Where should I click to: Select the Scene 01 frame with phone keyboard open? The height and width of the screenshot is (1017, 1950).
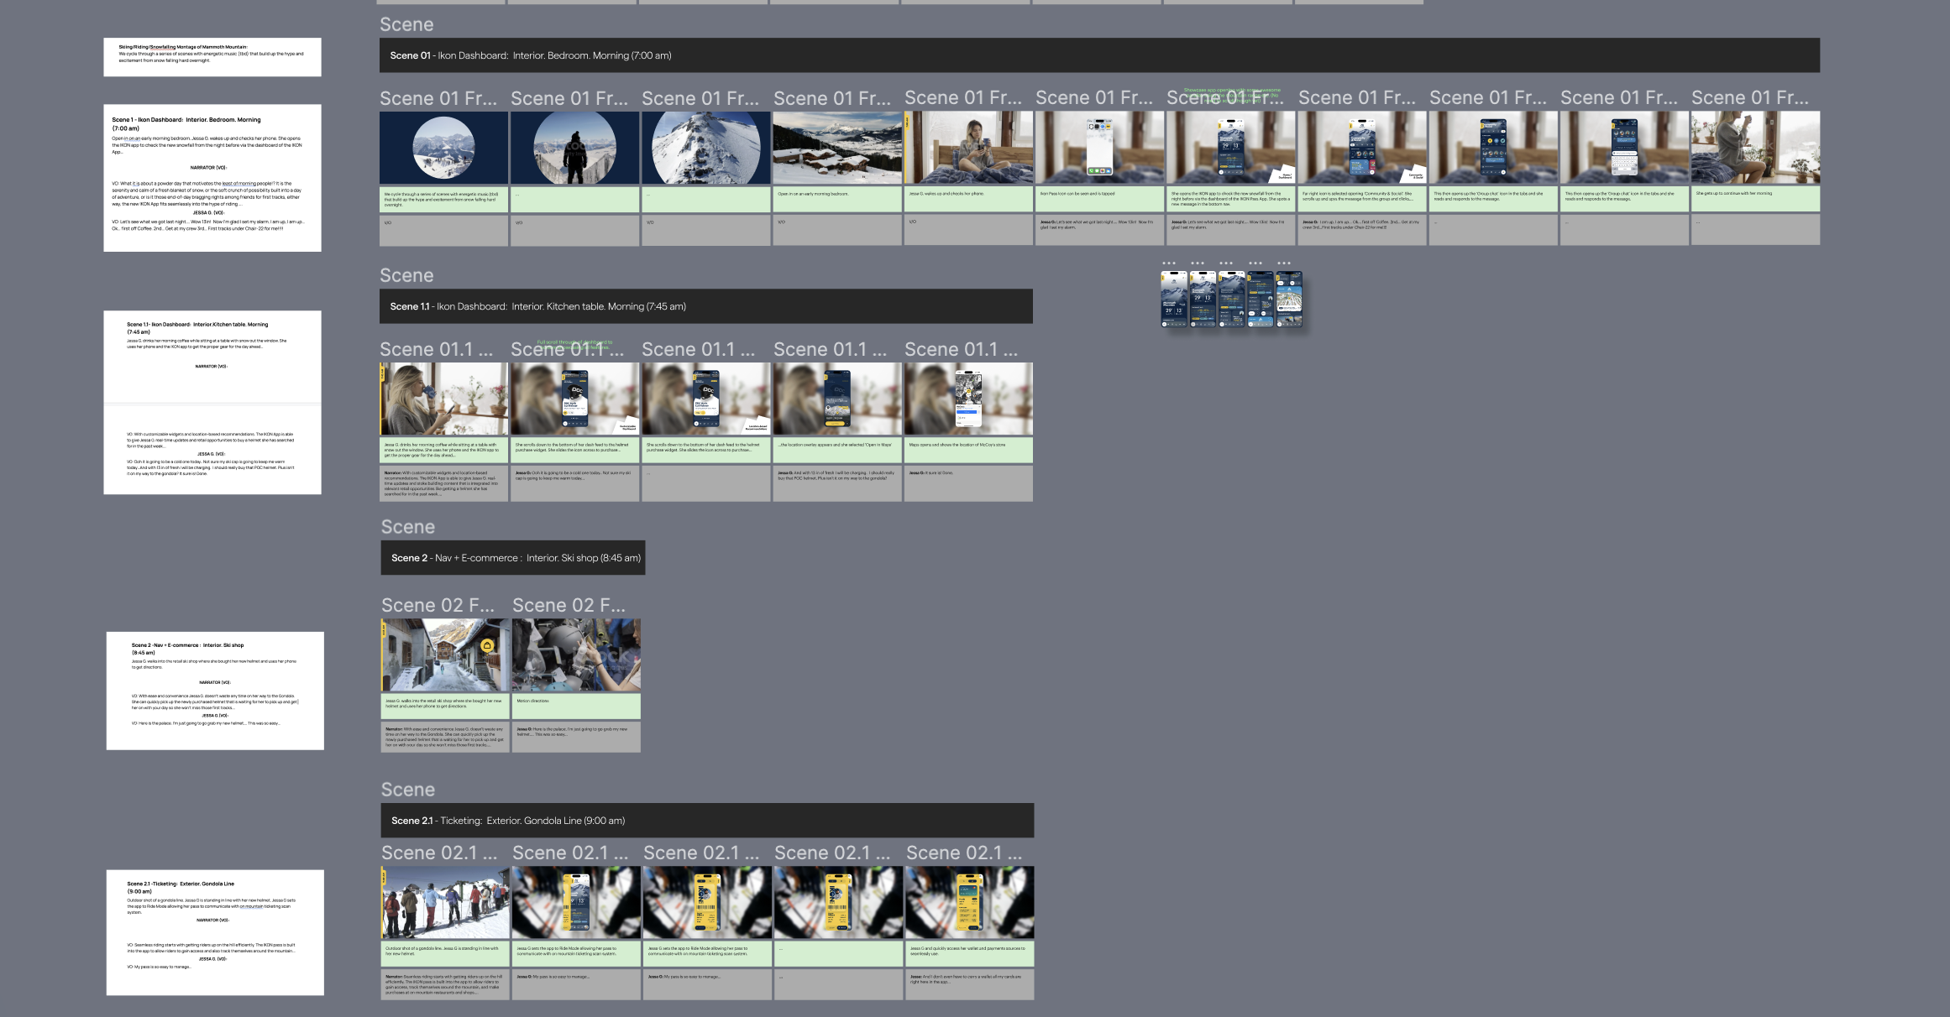(1624, 148)
